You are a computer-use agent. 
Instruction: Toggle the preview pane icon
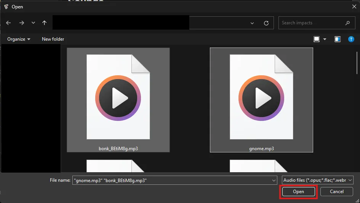pyautogui.click(x=337, y=39)
